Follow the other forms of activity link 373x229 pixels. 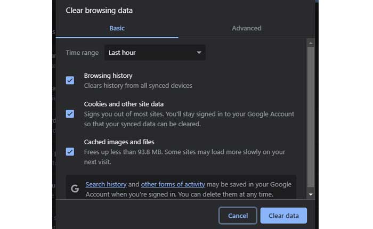tap(173, 184)
